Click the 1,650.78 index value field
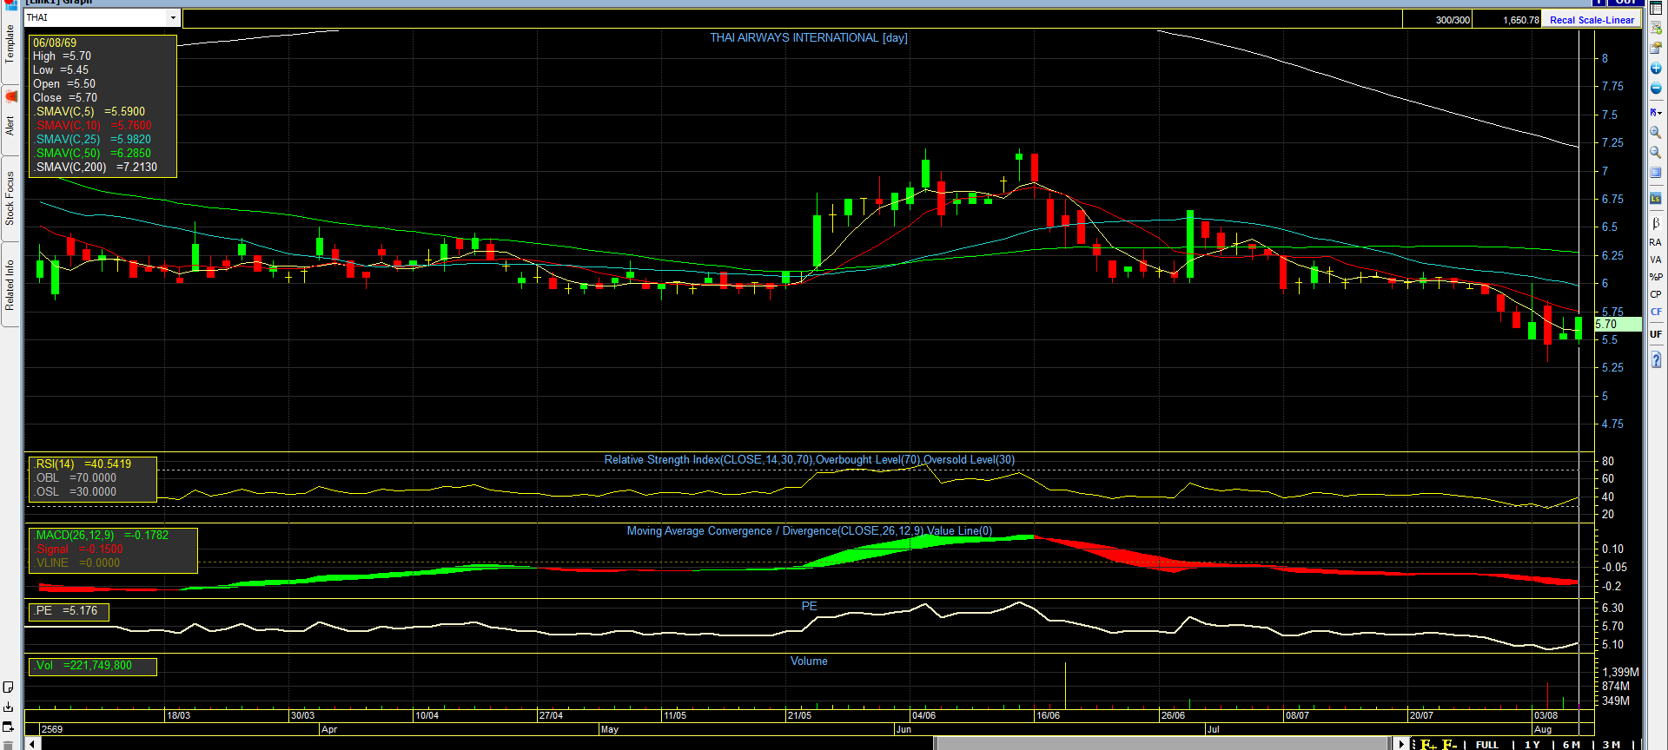The height and width of the screenshot is (750, 1668). (1506, 19)
